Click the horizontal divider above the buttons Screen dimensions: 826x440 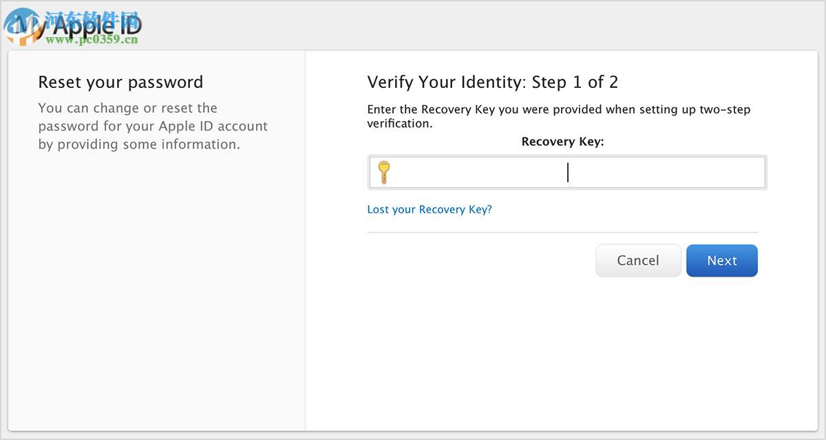click(x=562, y=232)
